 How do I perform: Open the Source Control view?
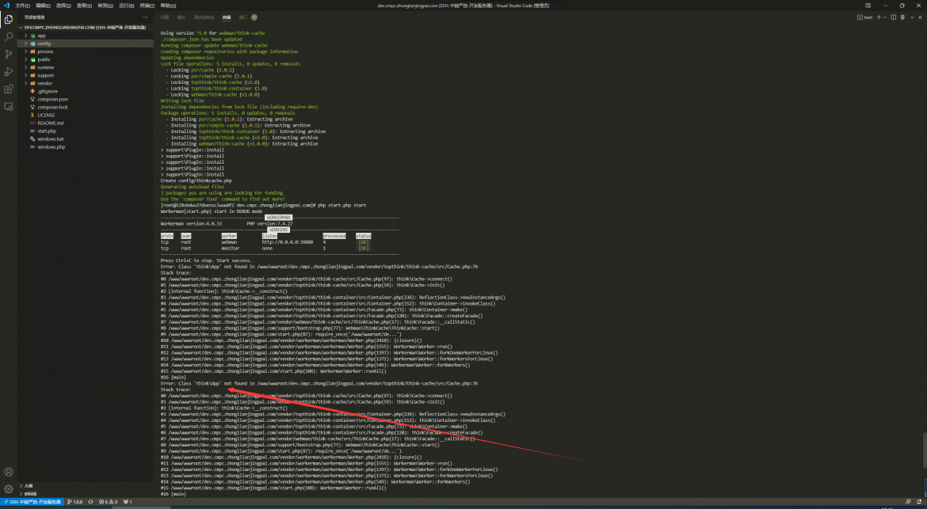8,54
